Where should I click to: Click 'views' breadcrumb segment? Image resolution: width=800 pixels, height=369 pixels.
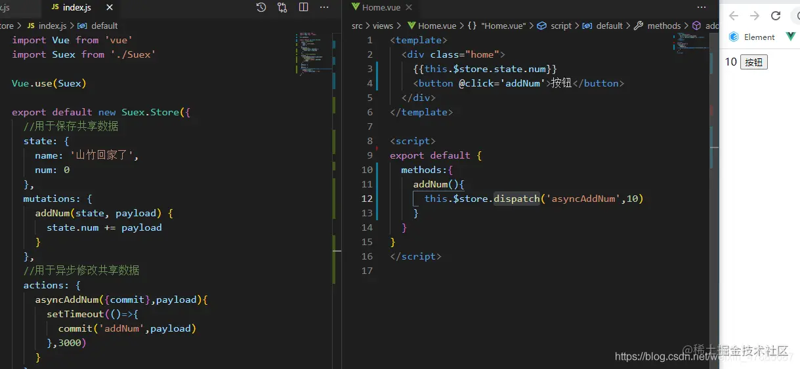(x=383, y=26)
